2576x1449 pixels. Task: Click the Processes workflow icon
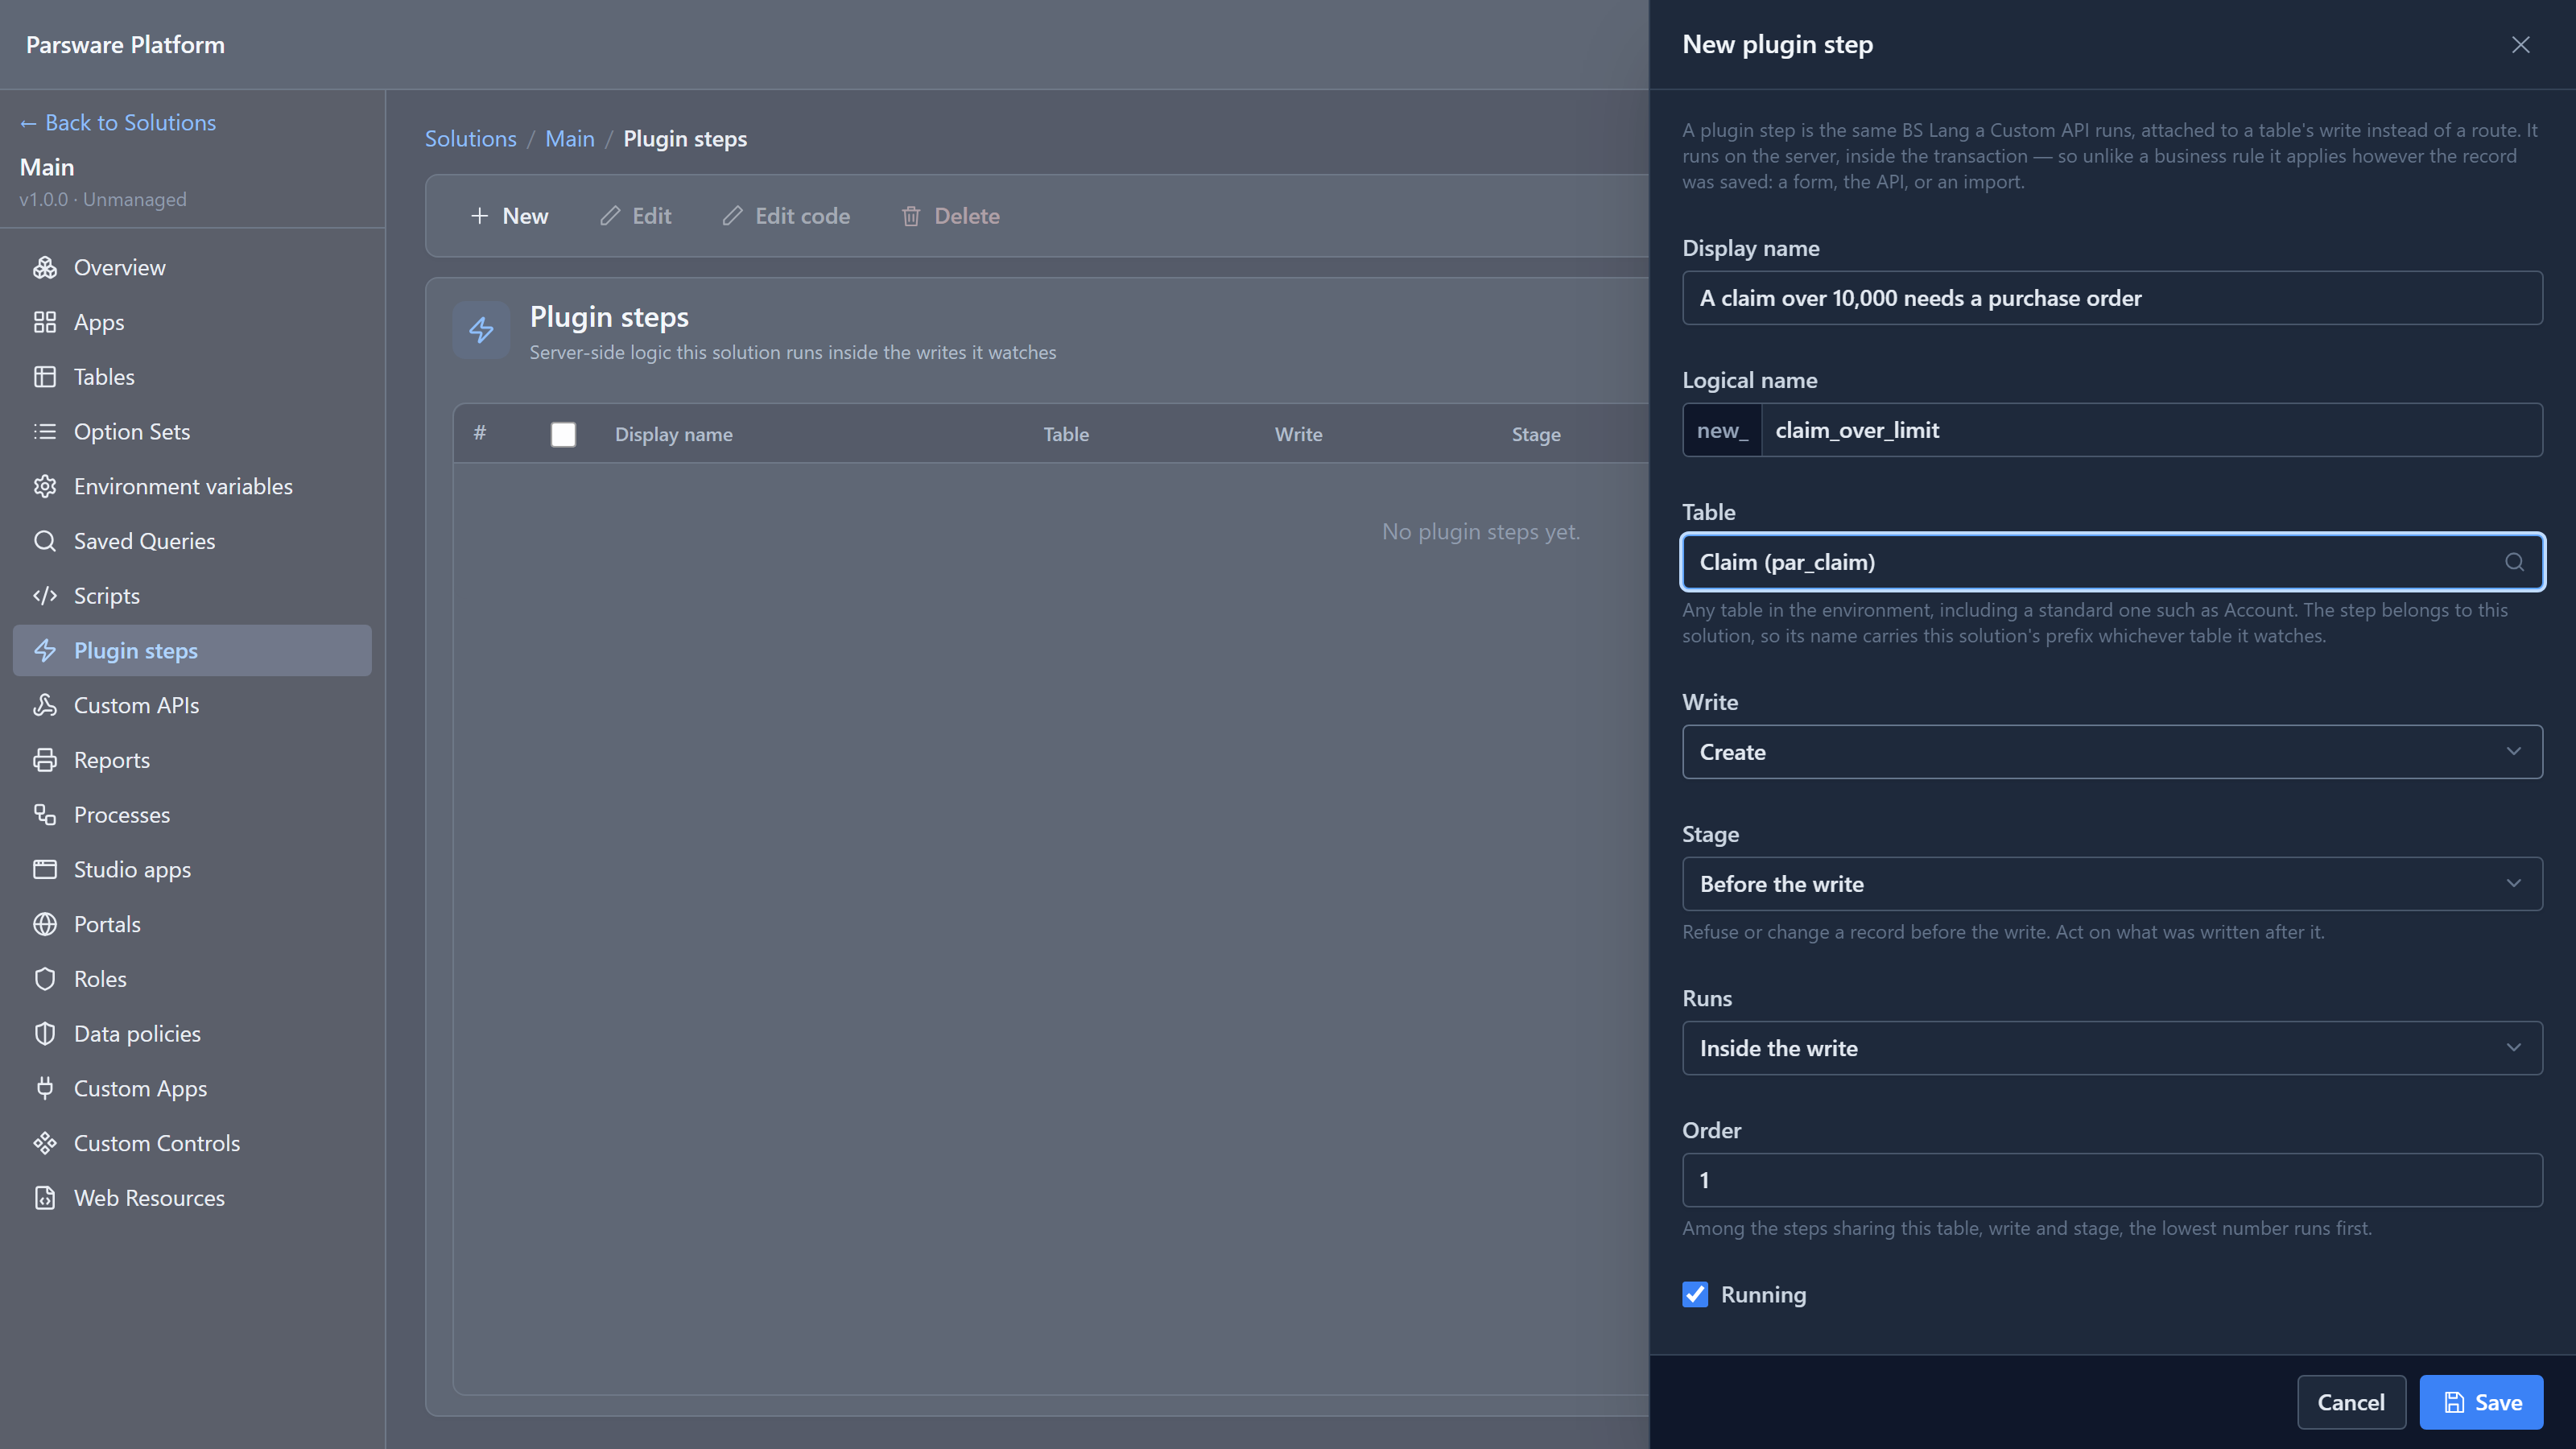(x=45, y=815)
